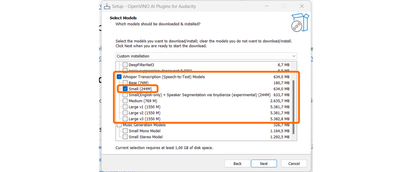Click the 633,7 MB size value
This screenshot has width=412, height=172.
point(281,95)
